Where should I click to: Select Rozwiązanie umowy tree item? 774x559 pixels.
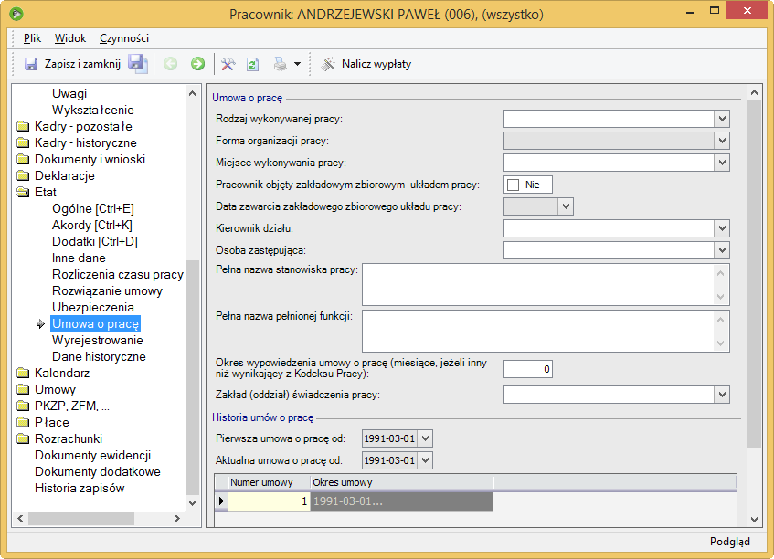click(107, 291)
